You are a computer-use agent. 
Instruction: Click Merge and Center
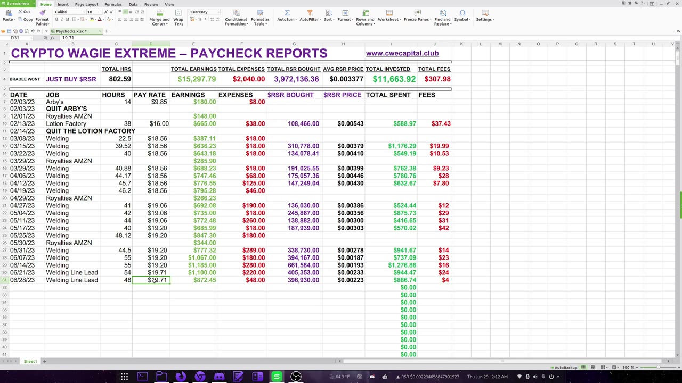click(159, 18)
